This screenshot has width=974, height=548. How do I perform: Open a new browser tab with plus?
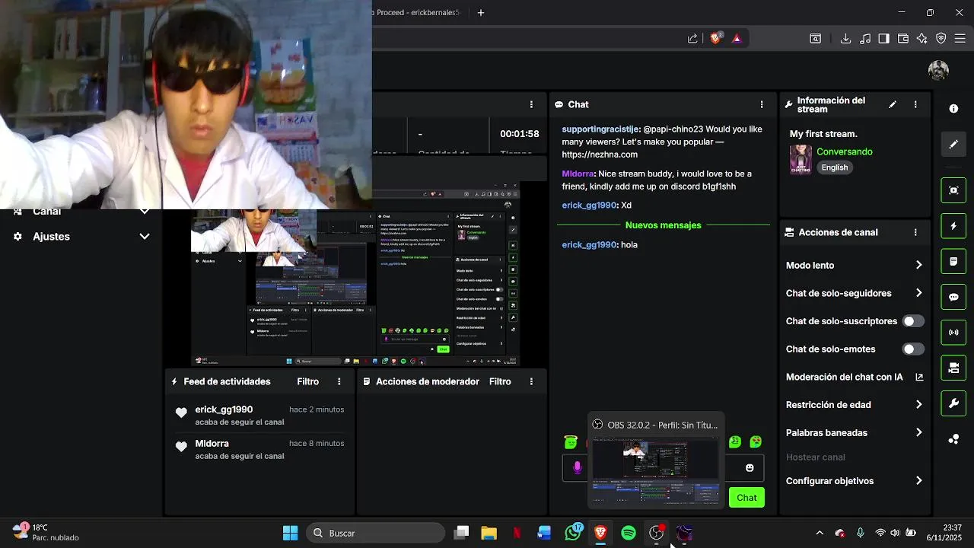pyautogui.click(x=480, y=12)
